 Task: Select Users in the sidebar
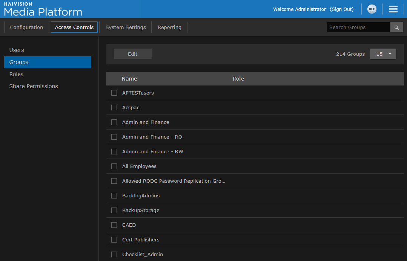tap(17, 50)
